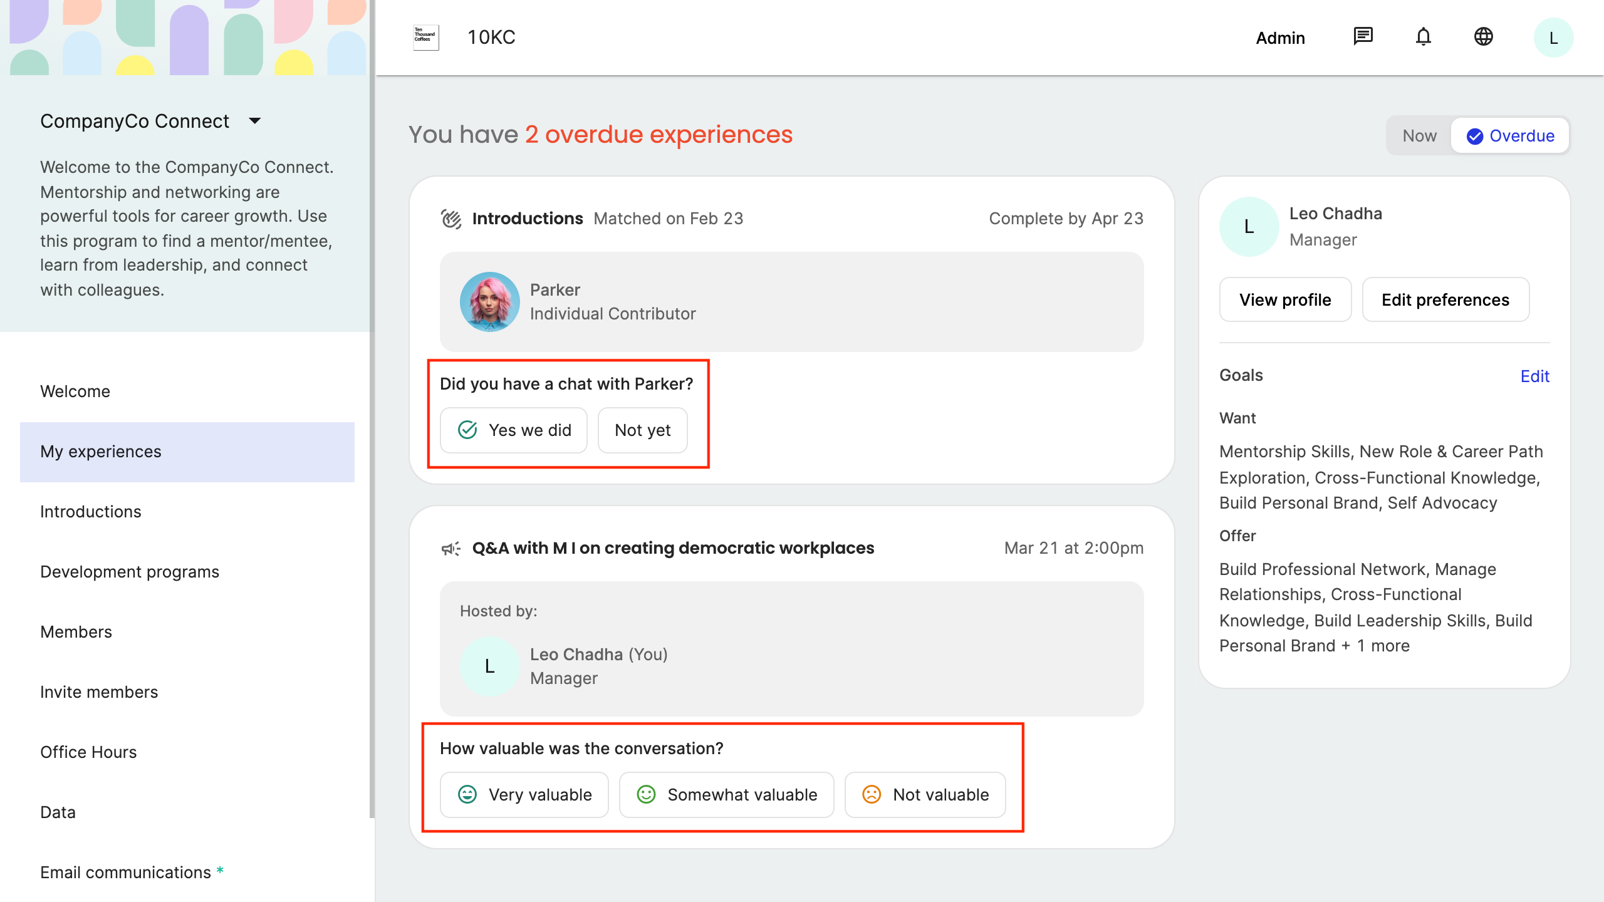Screen dimensions: 1604x902
Task: Click the 10KC logo thumbnail
Action: 426,38
